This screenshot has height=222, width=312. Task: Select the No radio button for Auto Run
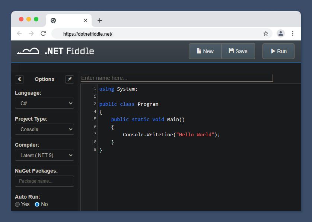click(x=37, y=204)
